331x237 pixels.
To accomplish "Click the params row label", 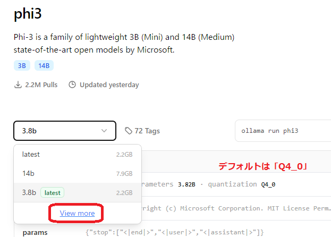I will 35,233.
